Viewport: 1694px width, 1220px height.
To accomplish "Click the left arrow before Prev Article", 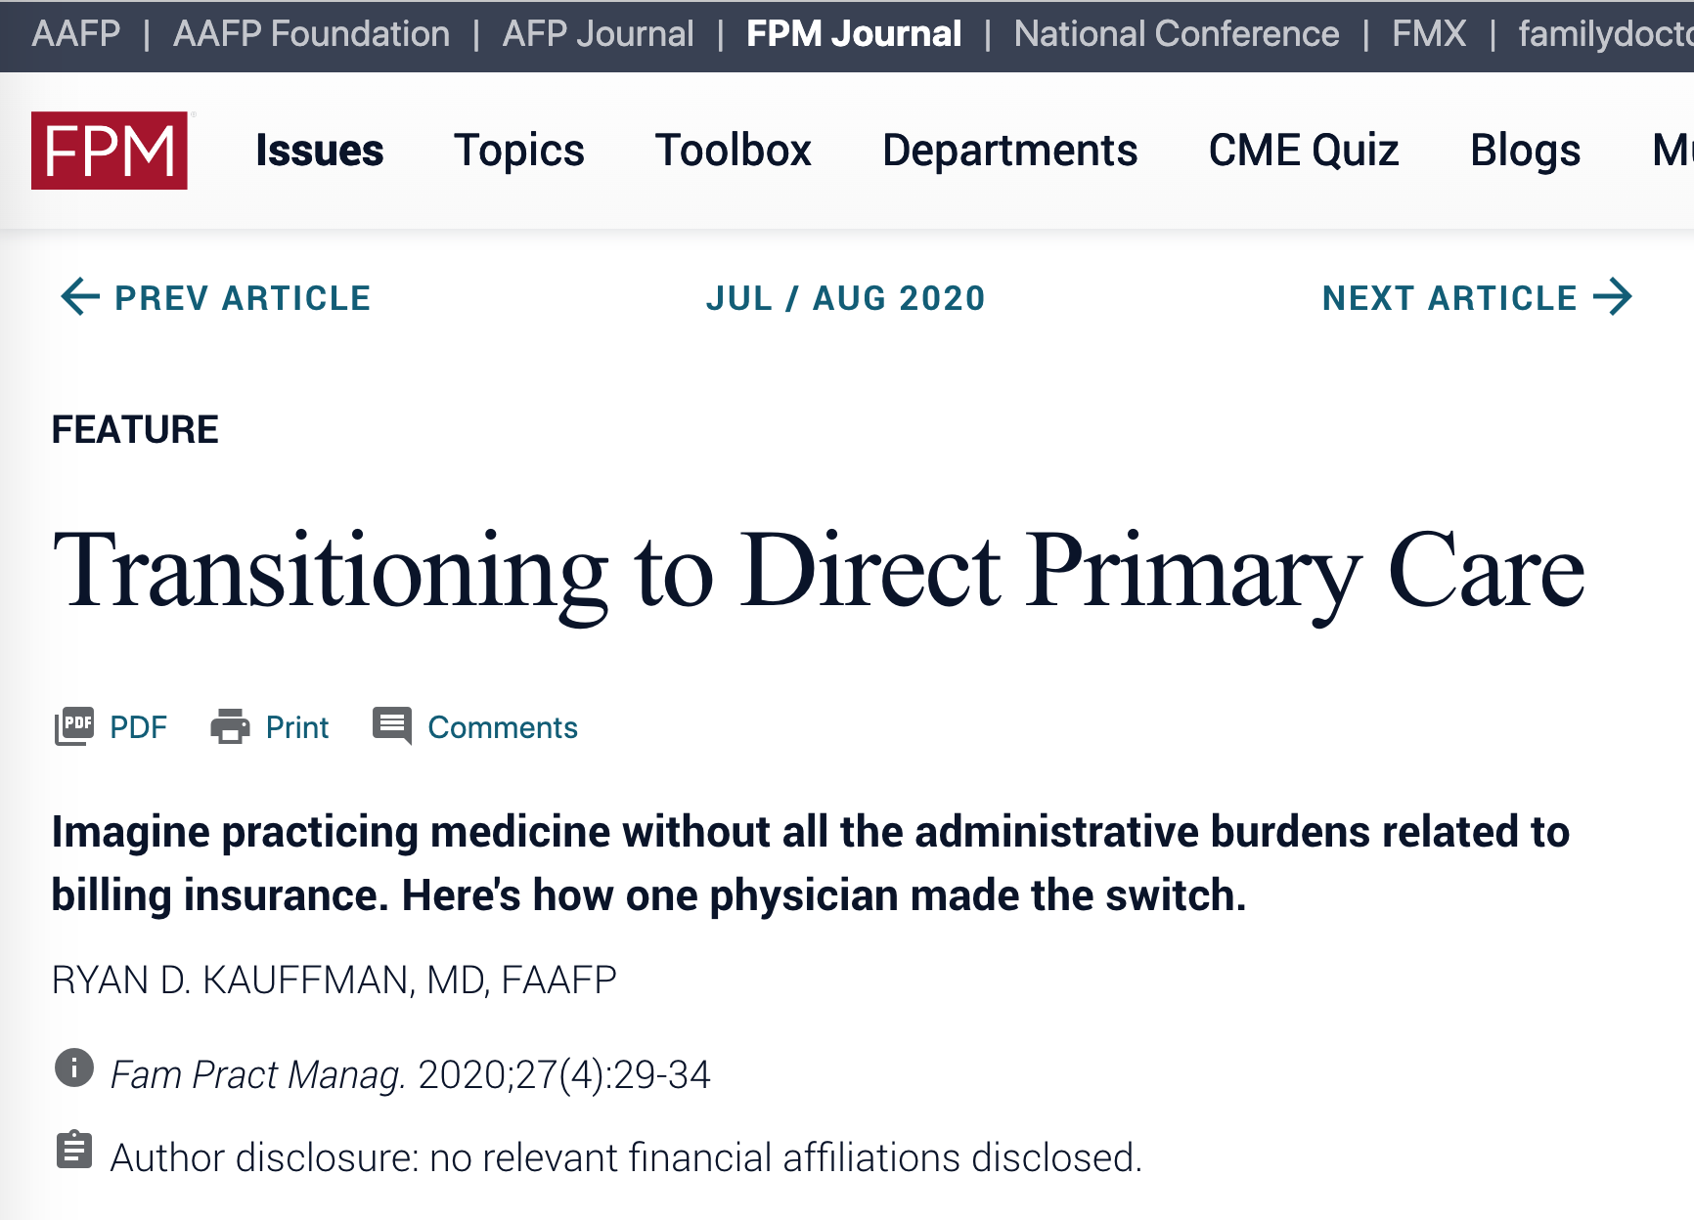I will (x=80, y=297).
